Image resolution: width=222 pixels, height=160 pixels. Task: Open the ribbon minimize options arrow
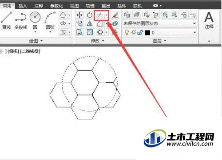coord(161,6)
